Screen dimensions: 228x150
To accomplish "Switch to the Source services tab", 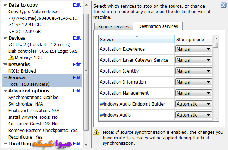I will click(114, 27).
